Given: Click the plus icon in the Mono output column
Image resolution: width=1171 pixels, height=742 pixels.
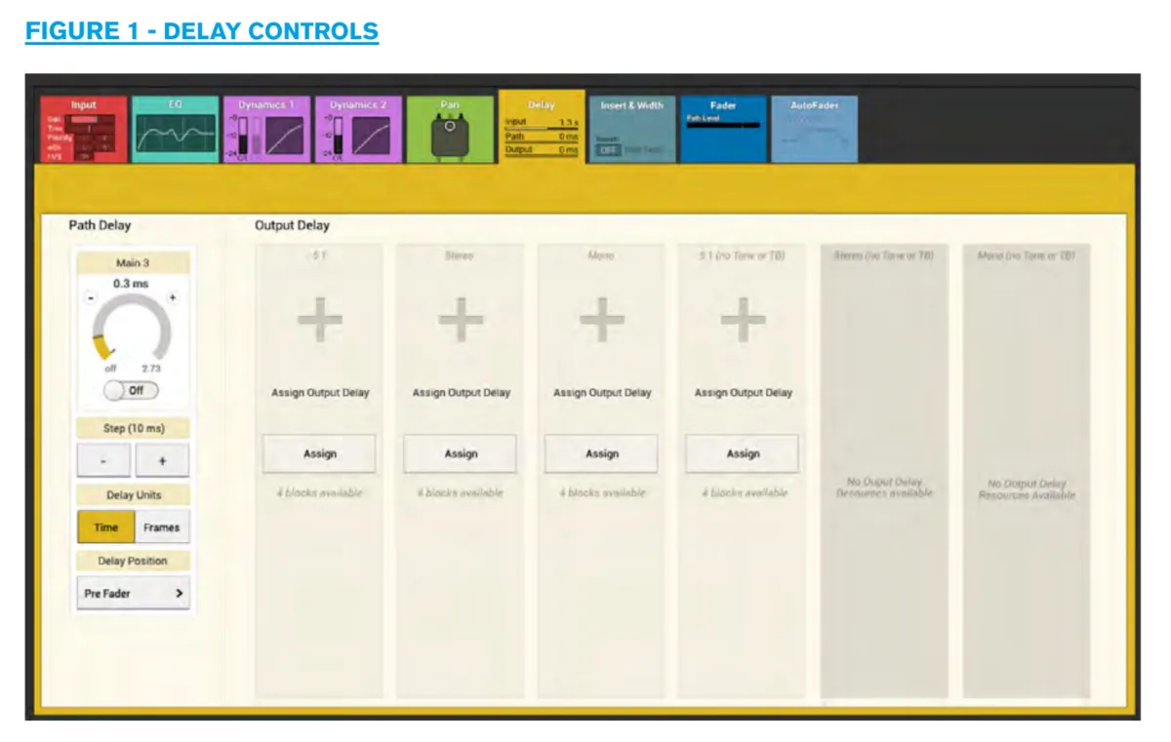Looking at the screenshot, I should [x=602, y=319].
